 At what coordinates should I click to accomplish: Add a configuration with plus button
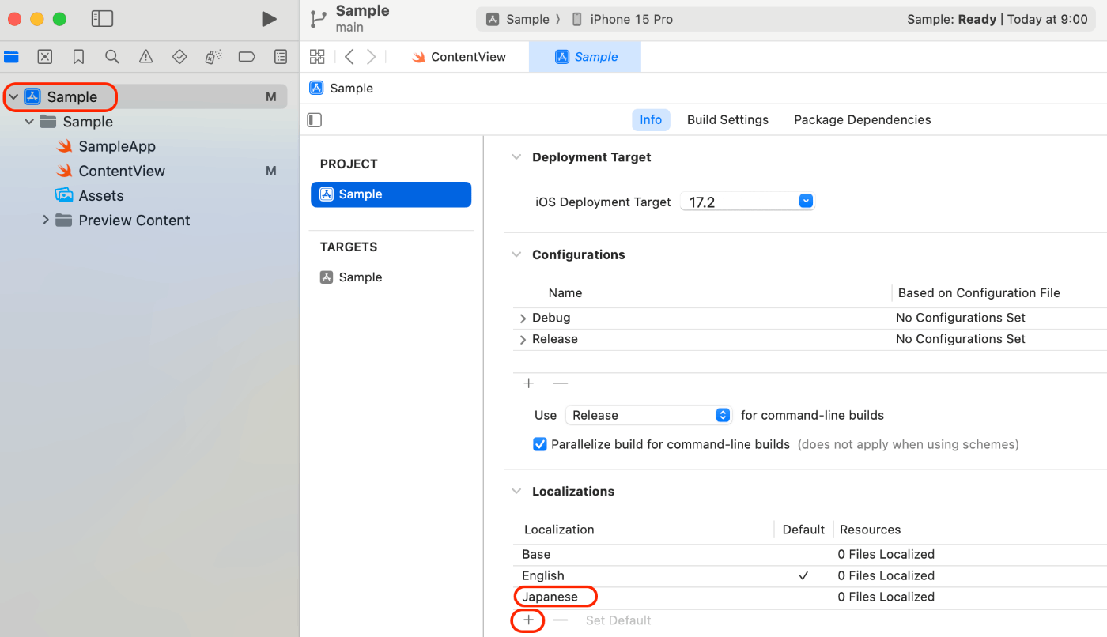(x=529, y=383)
